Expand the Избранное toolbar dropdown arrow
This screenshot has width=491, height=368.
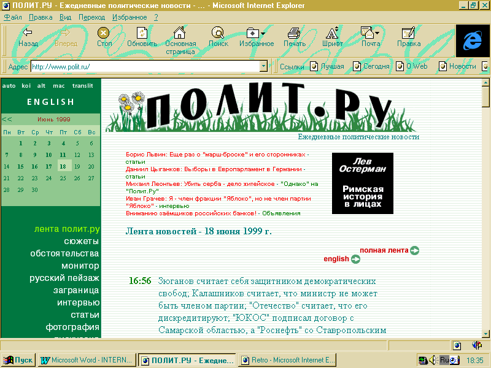pyautogui.click(x=263, y=34)
